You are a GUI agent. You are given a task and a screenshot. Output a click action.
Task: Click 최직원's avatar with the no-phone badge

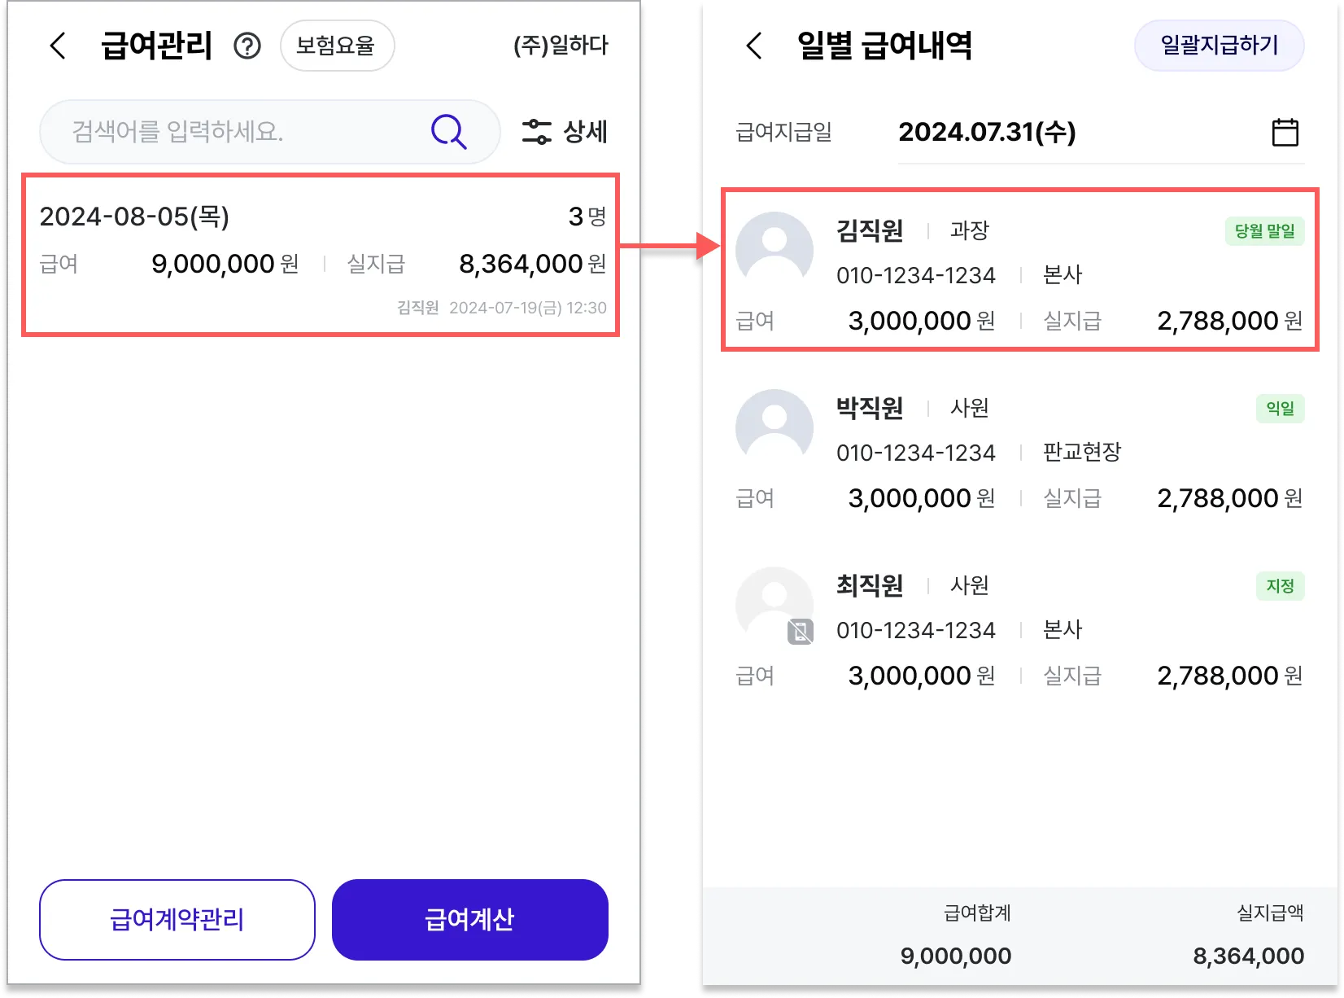coord(775,606)
